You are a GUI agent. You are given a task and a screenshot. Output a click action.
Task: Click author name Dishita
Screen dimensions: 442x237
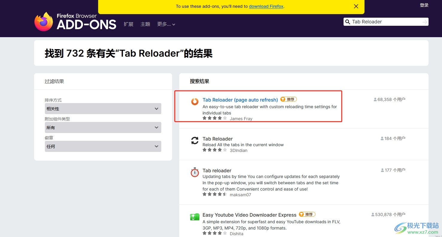click(x=236, y=234)
